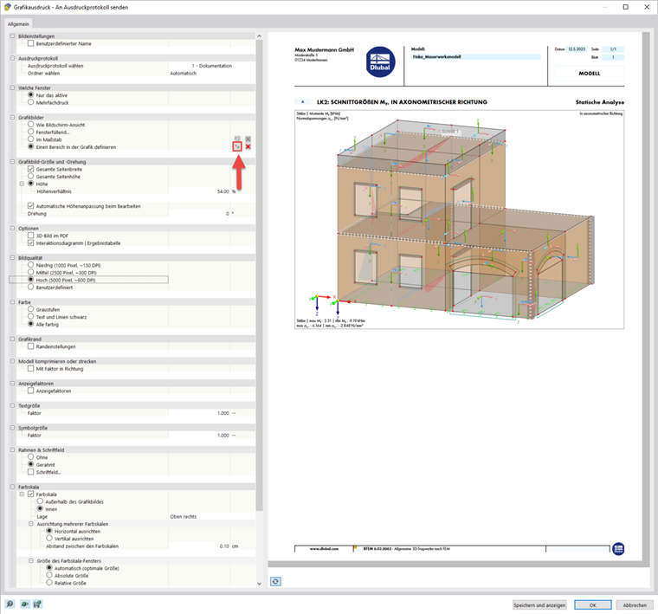The image size is (658, 614).
Task: Click the green load settings icon at bottom
Action: (x=24, y=604)
